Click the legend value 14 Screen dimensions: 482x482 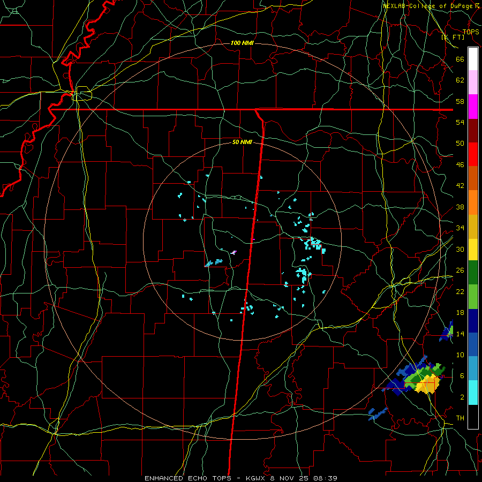click(x=460, y=334)
